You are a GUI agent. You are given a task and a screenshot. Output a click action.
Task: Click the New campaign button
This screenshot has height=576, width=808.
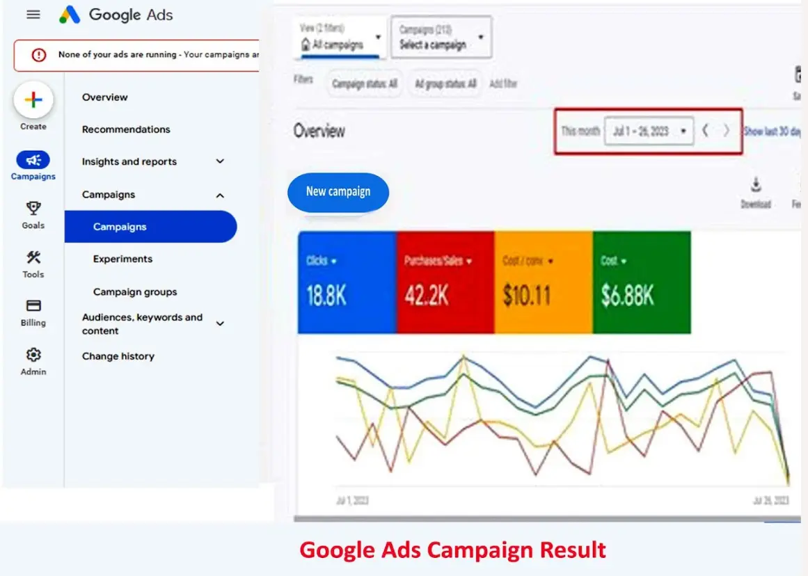click(x=338, y=192)
